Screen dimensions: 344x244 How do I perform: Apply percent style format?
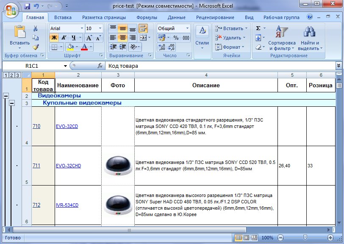click(176, 38)
